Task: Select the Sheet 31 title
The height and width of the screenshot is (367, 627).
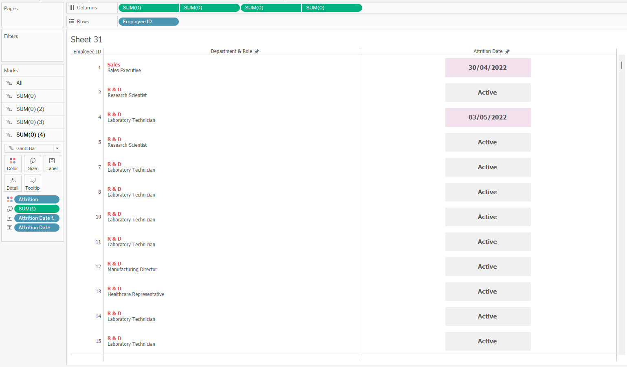Action: click(x=86, y=40)
